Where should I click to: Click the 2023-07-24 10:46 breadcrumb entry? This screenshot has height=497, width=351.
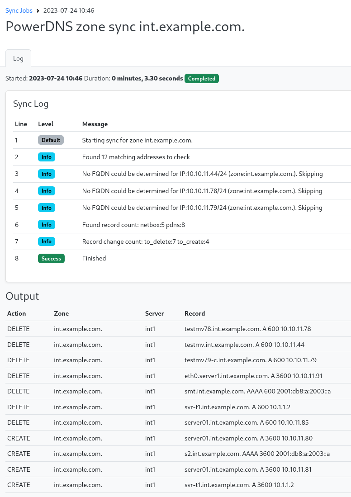(x=69, y=10)
